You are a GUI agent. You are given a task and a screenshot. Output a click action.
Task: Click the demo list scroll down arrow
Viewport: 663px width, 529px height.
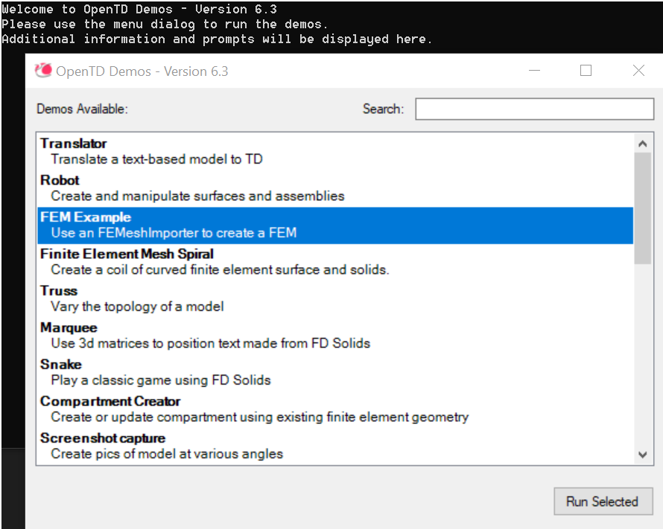click(643, 455)
